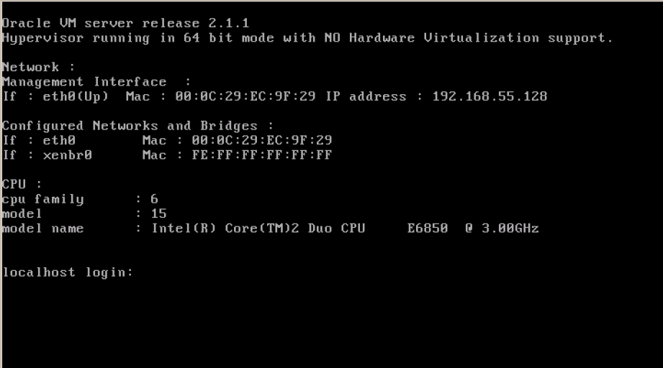Click the eth0(Up) management interface entry
Image resolution: width=663 pixels, height=368 pixels.
[76, 97]
